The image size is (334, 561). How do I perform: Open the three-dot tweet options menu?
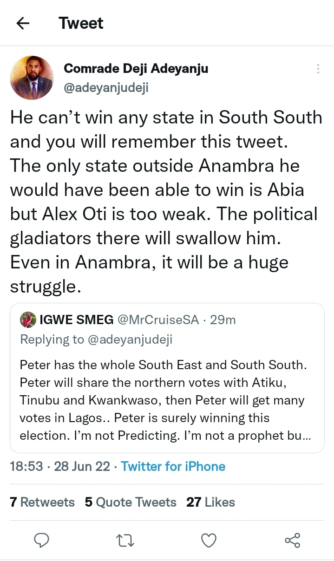click(x=318, y=69)
